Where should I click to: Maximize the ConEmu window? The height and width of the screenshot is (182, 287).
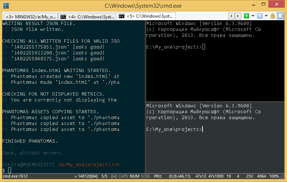point(263,4)
